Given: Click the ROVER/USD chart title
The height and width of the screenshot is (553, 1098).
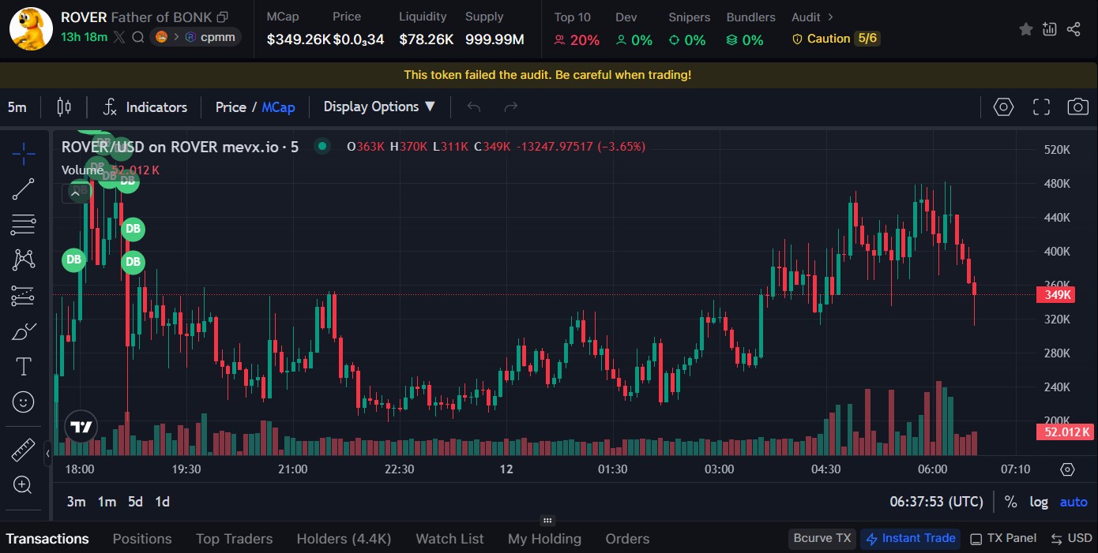Looking at the screenshot, I should pyautogui.click(x=180, y=146).
